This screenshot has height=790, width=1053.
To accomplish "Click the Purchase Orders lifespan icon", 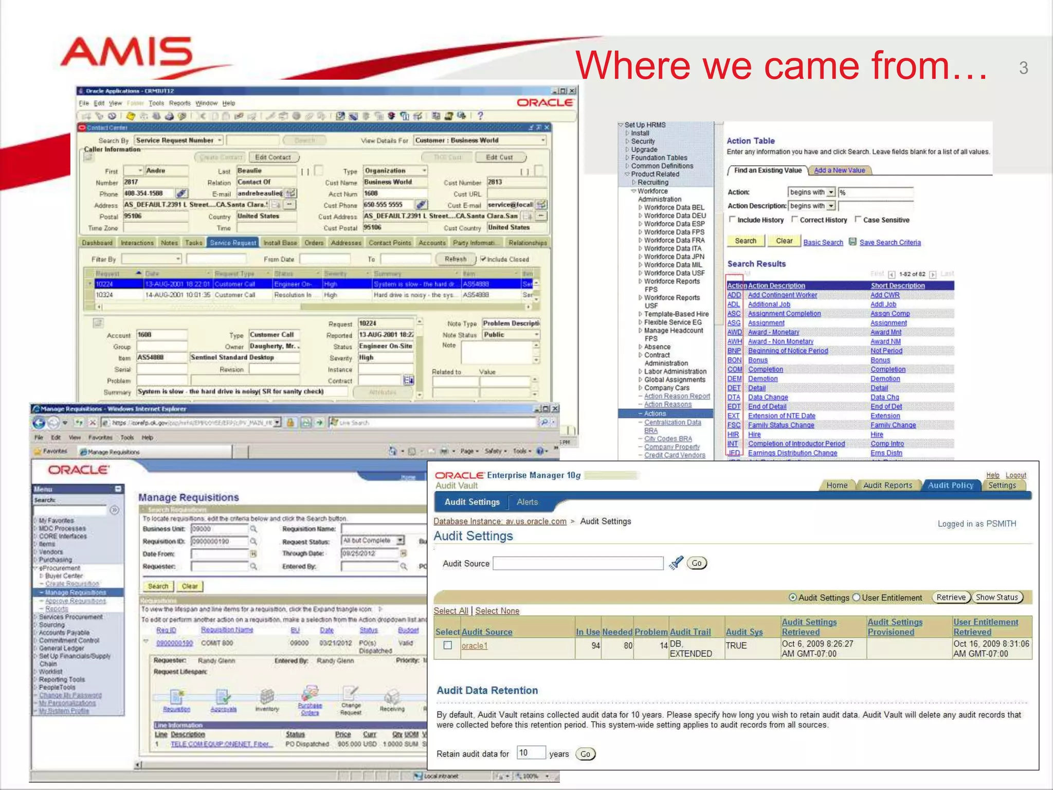I will coord(310,693).
